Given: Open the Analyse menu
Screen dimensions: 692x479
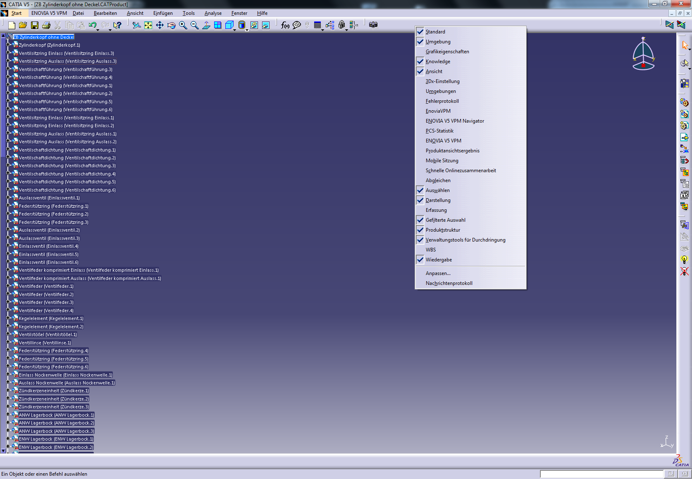Looking at the screenshot, I should pyautogui.click(x=213, y=13).
